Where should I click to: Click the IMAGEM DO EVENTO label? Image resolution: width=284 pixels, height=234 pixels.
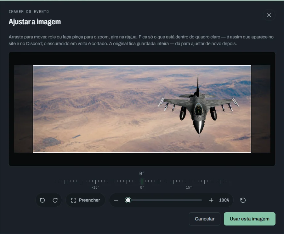point(29,12)
